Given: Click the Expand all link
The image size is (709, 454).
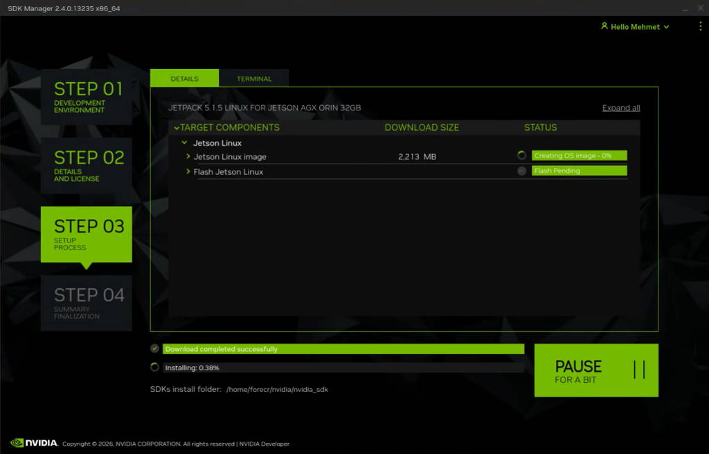Looking at the screenshot, I should [620, 107].
